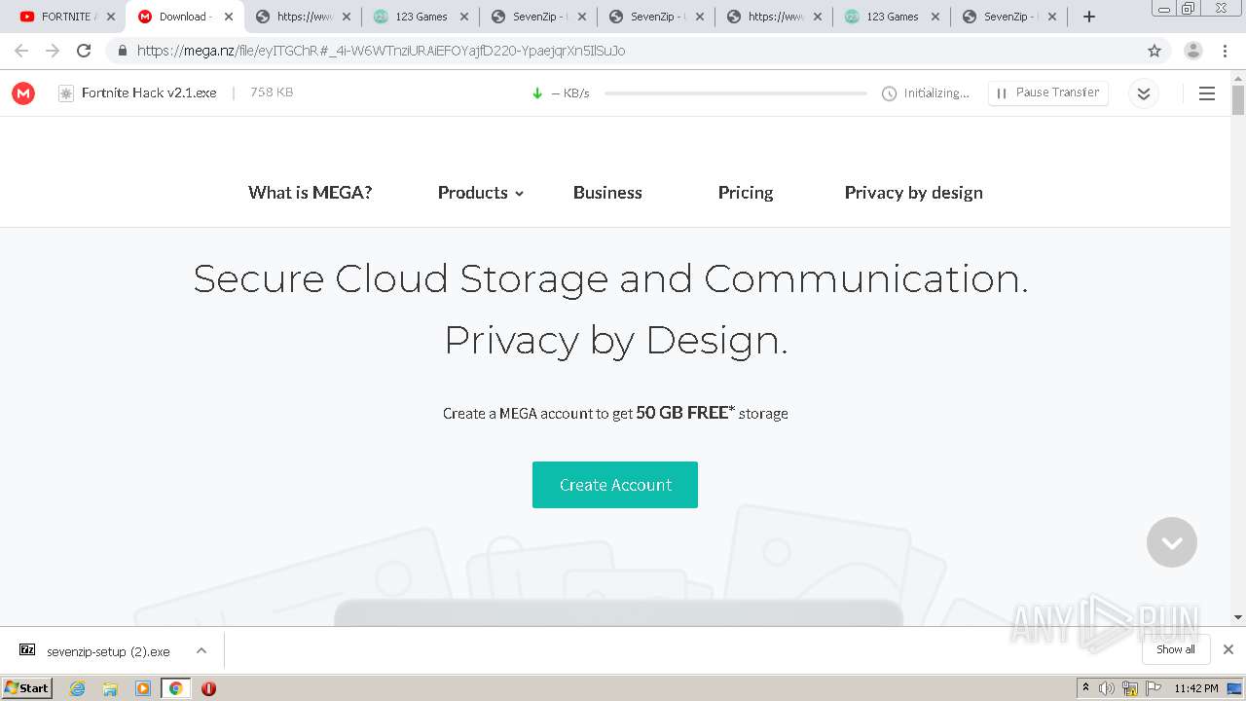Click the green download arrow icon
1246x701 pixels.
[537, 93]
